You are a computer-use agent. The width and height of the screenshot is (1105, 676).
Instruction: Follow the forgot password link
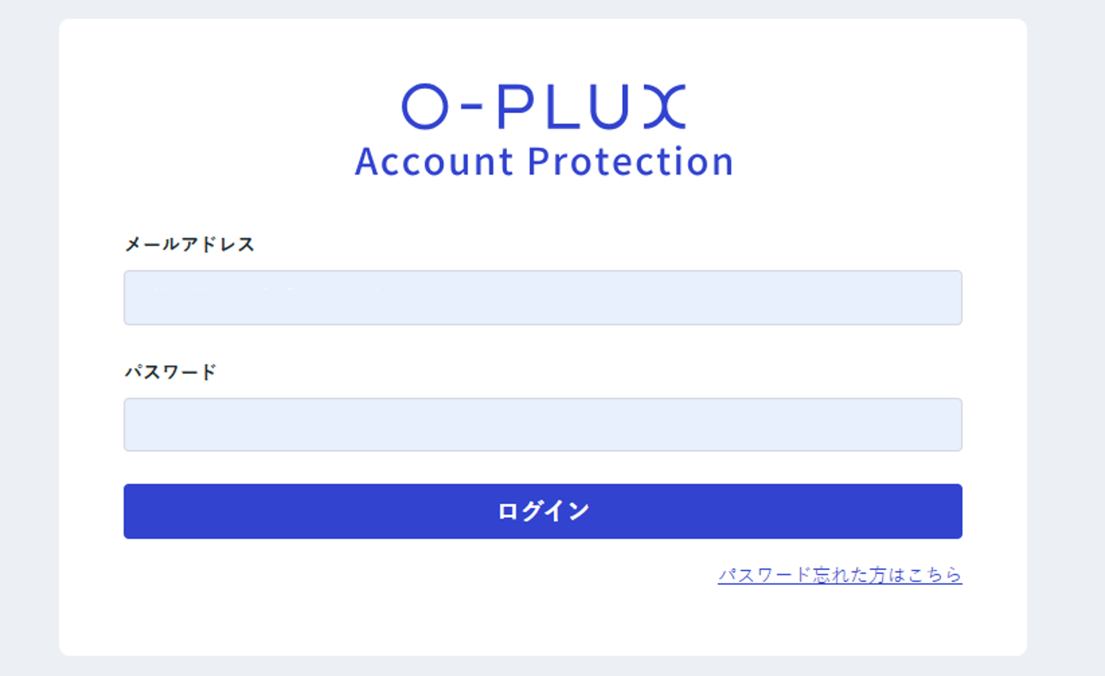840,575
